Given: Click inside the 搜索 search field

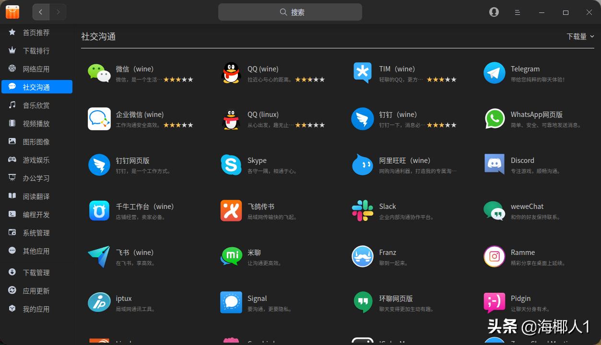Looking at the screenshot, I should pos(290,12).
